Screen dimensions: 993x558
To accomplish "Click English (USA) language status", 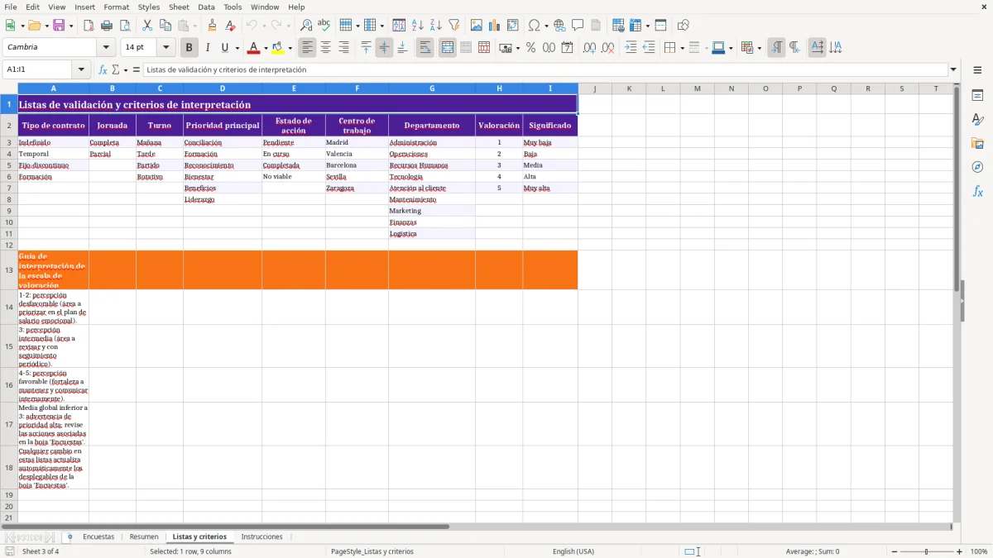I will click(573, 551).
